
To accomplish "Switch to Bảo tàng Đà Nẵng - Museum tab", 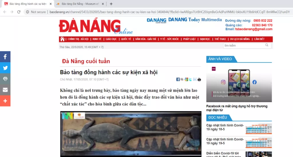I will [x=80, y=4].
